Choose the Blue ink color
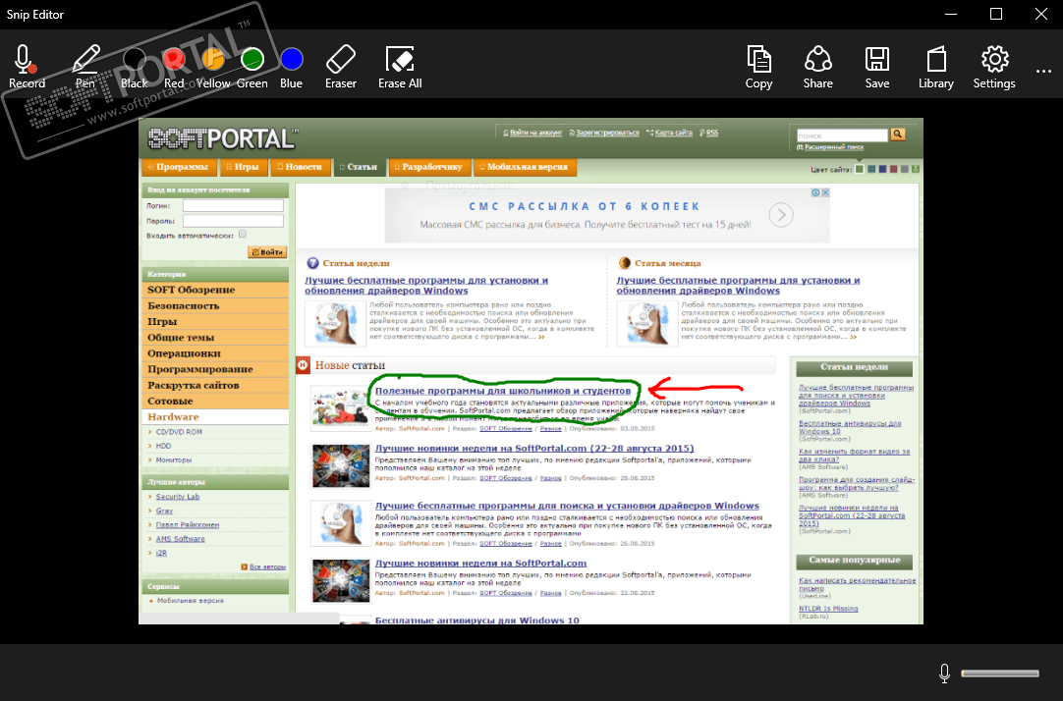 292,67
